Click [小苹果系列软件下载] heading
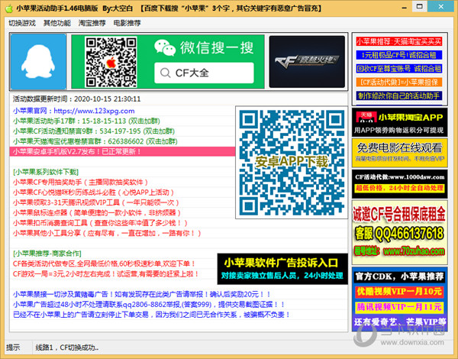Image resolution: width=458 pixels, height=359 pixels. tap(46, 172)
